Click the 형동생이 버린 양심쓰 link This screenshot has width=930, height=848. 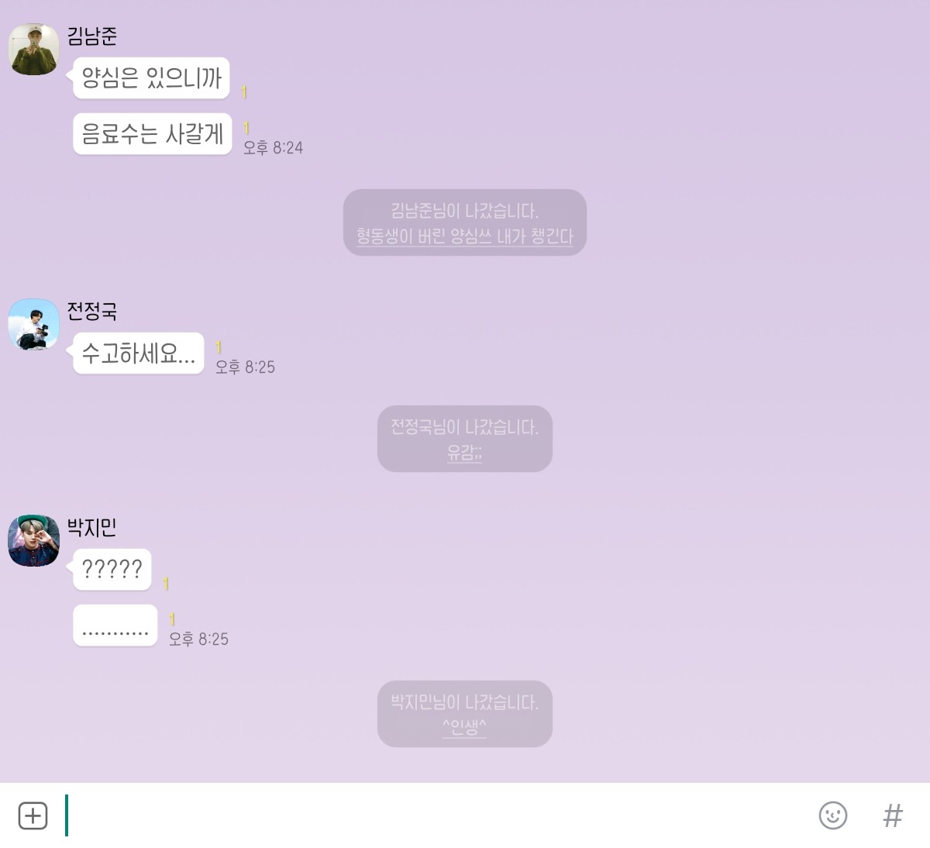pos(465,236)
